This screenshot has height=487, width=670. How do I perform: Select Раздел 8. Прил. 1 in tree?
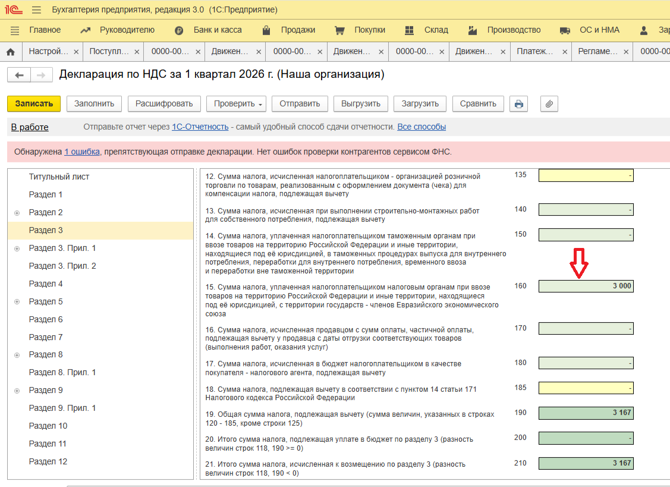click(62, 372)
